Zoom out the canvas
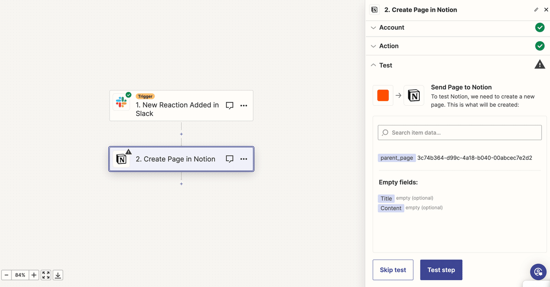550x287 pixels. click(x=7, y=275)
